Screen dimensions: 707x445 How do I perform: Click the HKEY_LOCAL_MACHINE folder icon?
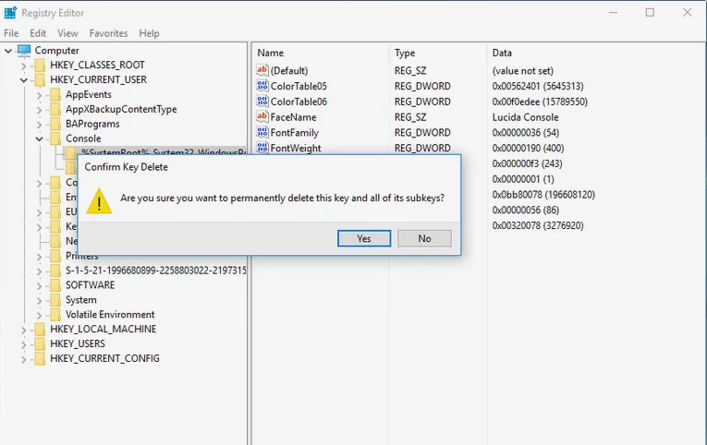(x=40, y=330)
